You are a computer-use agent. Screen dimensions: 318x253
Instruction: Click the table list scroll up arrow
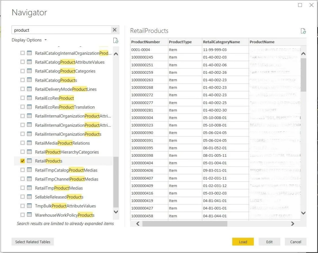click(x=116, y=54)
